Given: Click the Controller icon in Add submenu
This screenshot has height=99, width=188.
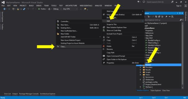Looking at the screenshot, I should (58, 21).
